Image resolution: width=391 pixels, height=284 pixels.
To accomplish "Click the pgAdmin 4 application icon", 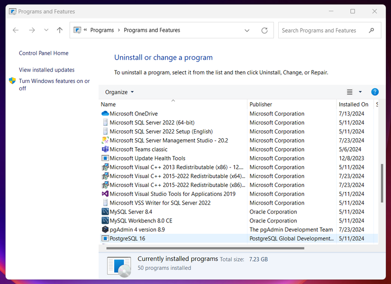I will coord(105,230).
